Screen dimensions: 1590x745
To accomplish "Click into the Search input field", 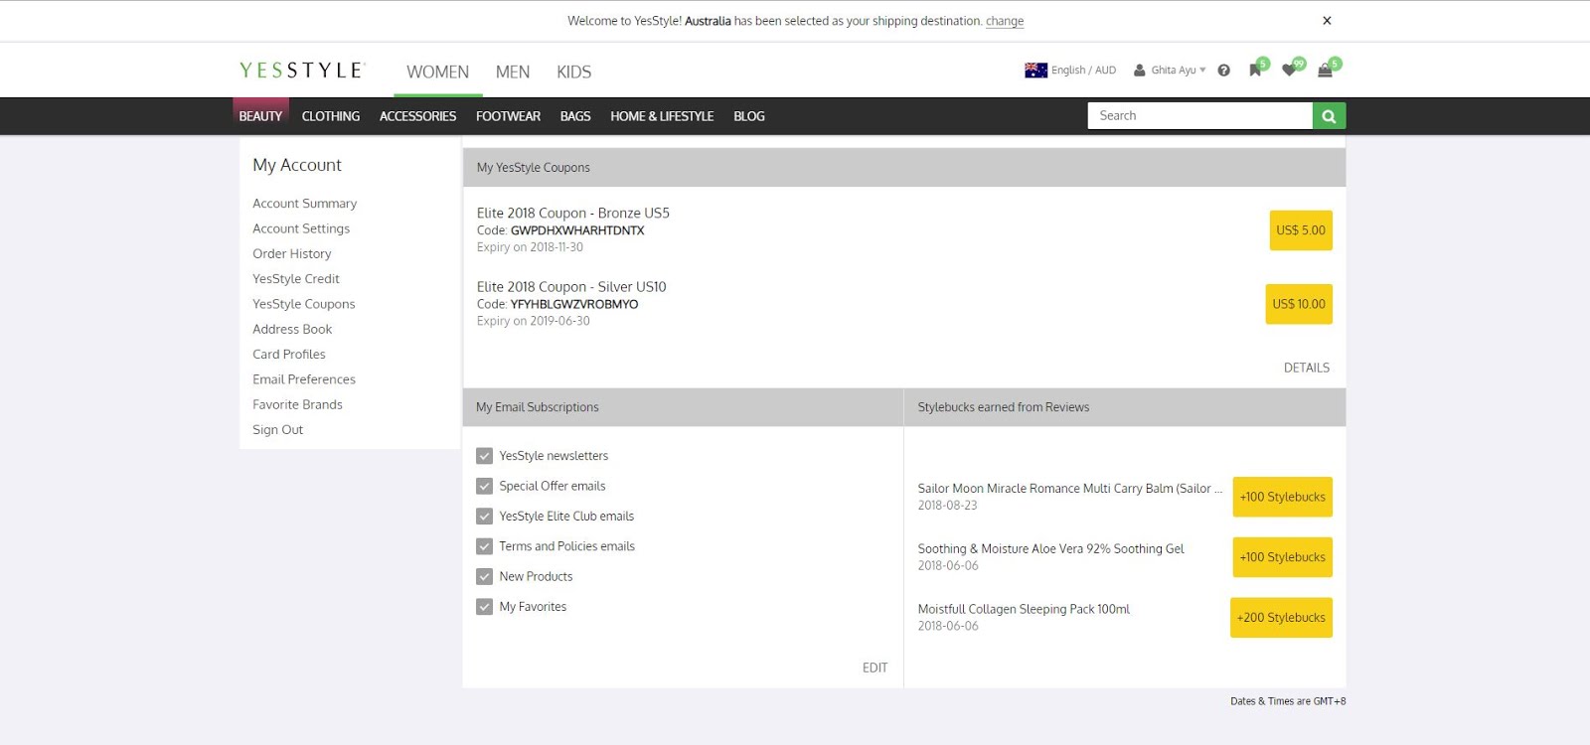I will click(1199, 116).
